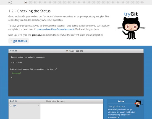Click the Octocat tryGit mascot image

click(x=131, y=28)
